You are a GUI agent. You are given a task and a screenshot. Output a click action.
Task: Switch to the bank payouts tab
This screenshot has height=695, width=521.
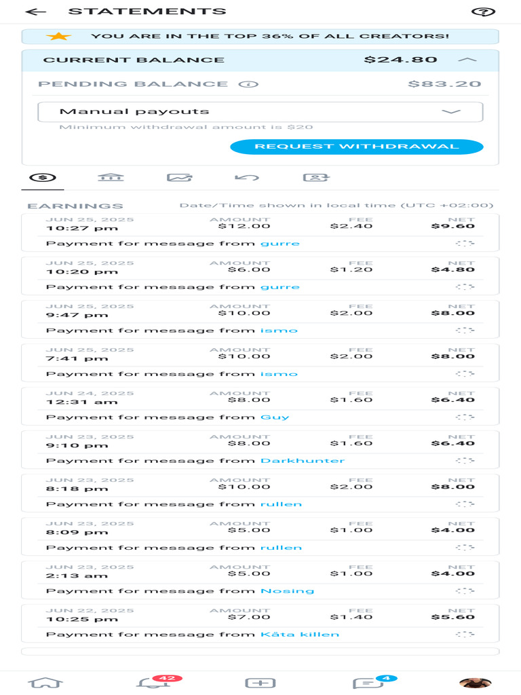(111, 178)
